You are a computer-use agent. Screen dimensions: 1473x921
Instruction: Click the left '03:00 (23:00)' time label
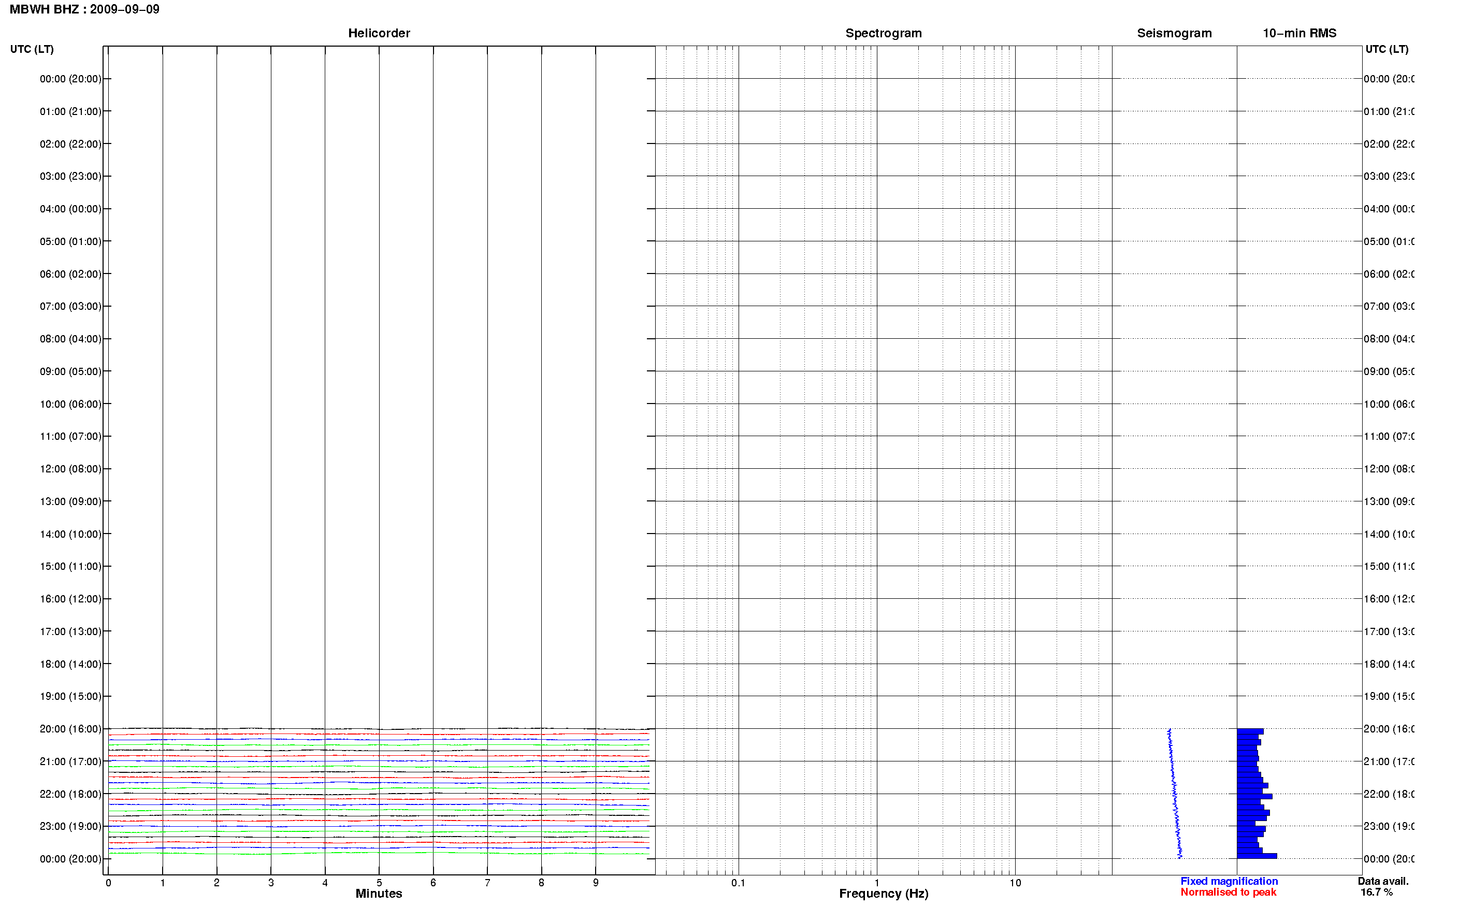(x=70, y=176)
